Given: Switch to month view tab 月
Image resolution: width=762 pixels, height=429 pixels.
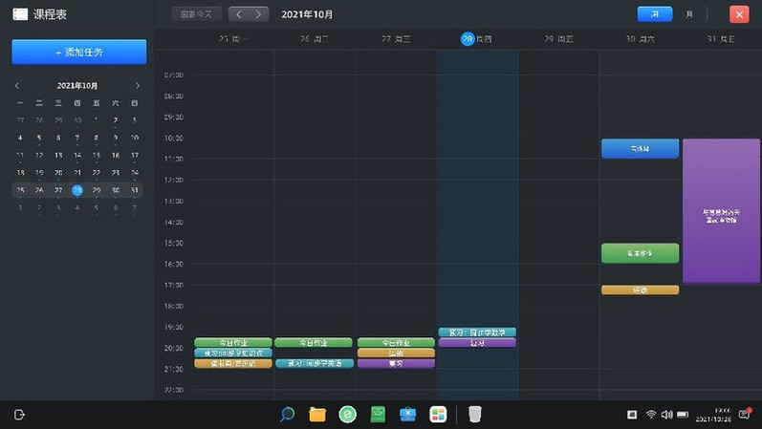Looking at the screenshot, I should (x=689, y=14).
